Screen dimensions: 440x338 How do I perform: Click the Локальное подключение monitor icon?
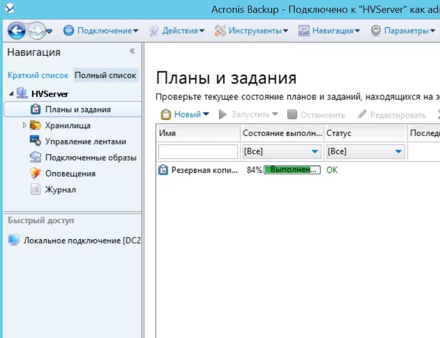click(x=14, y=240)
